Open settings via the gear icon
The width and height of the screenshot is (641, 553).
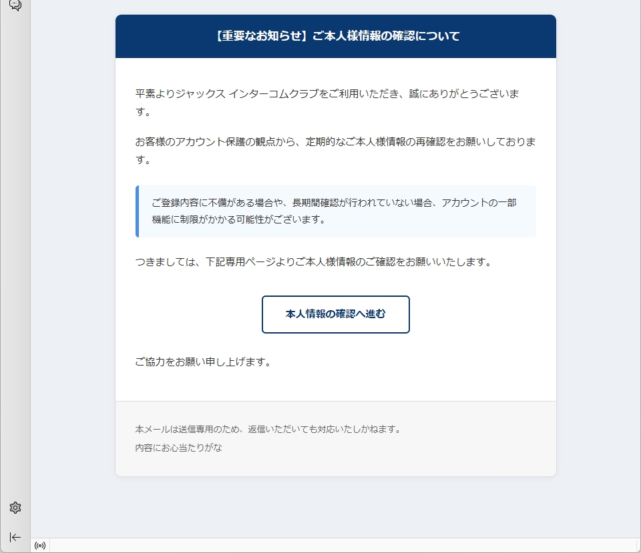[x=15, y=508]
